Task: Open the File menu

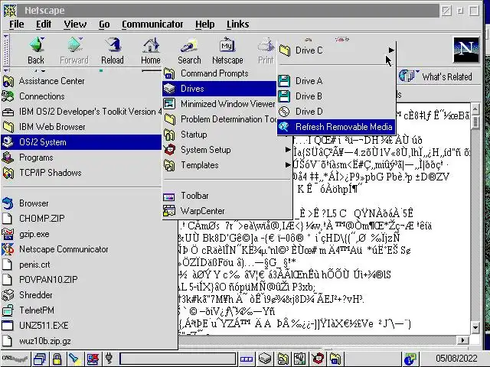Action: click(17, 24)
